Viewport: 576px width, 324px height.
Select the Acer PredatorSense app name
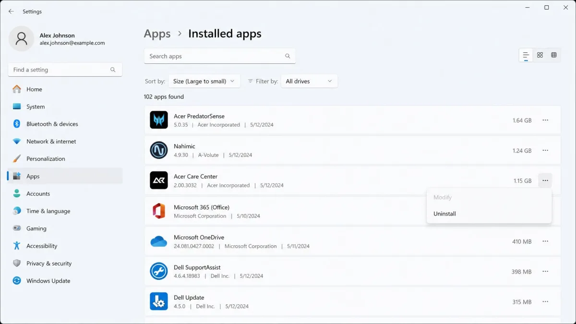click(199, 116)
